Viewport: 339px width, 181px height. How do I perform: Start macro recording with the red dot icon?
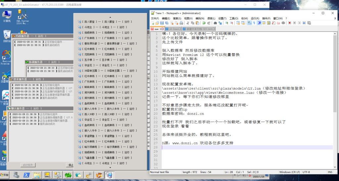click(x=289, y=23)
